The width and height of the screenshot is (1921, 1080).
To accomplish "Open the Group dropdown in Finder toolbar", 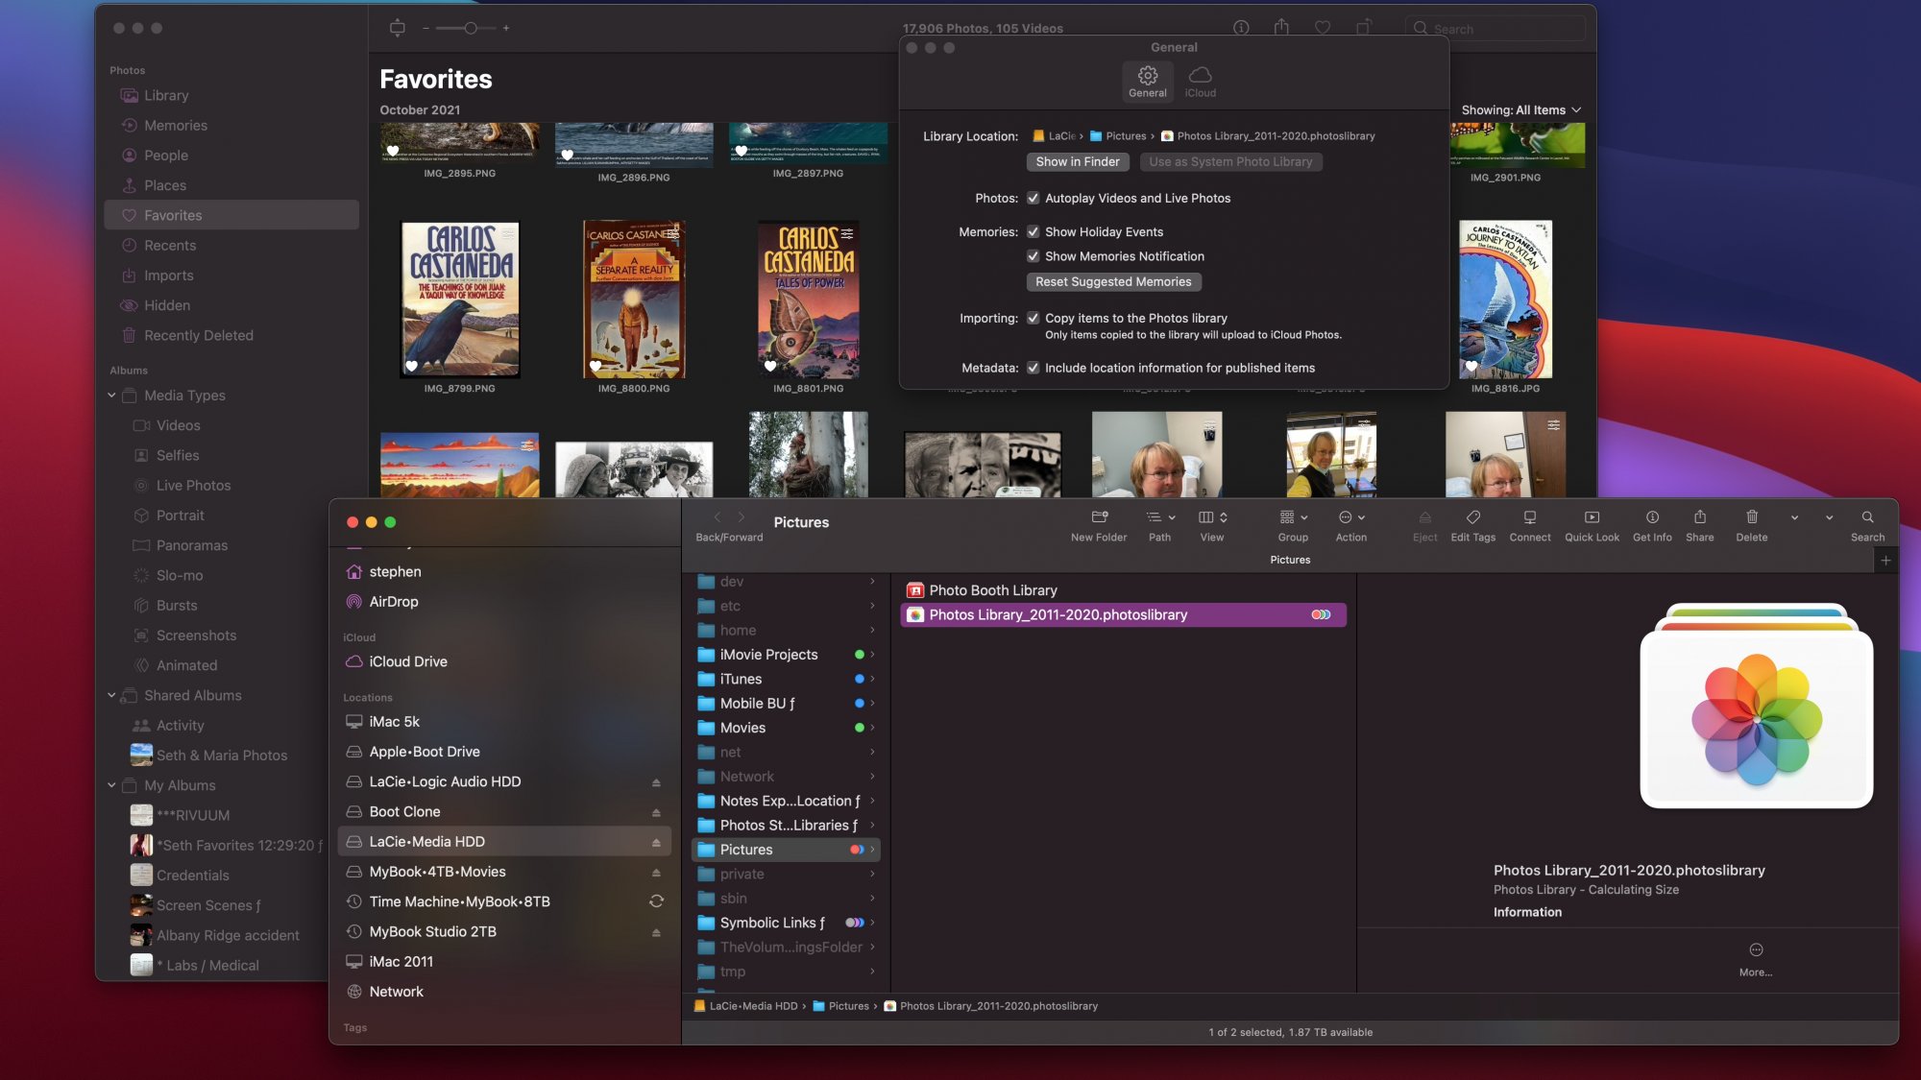I will pyautogui.click(x=1293, y=517).
